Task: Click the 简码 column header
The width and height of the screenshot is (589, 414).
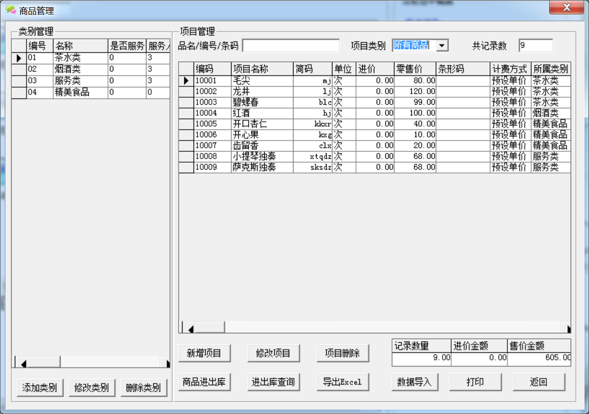Action: tap(313, 69)
